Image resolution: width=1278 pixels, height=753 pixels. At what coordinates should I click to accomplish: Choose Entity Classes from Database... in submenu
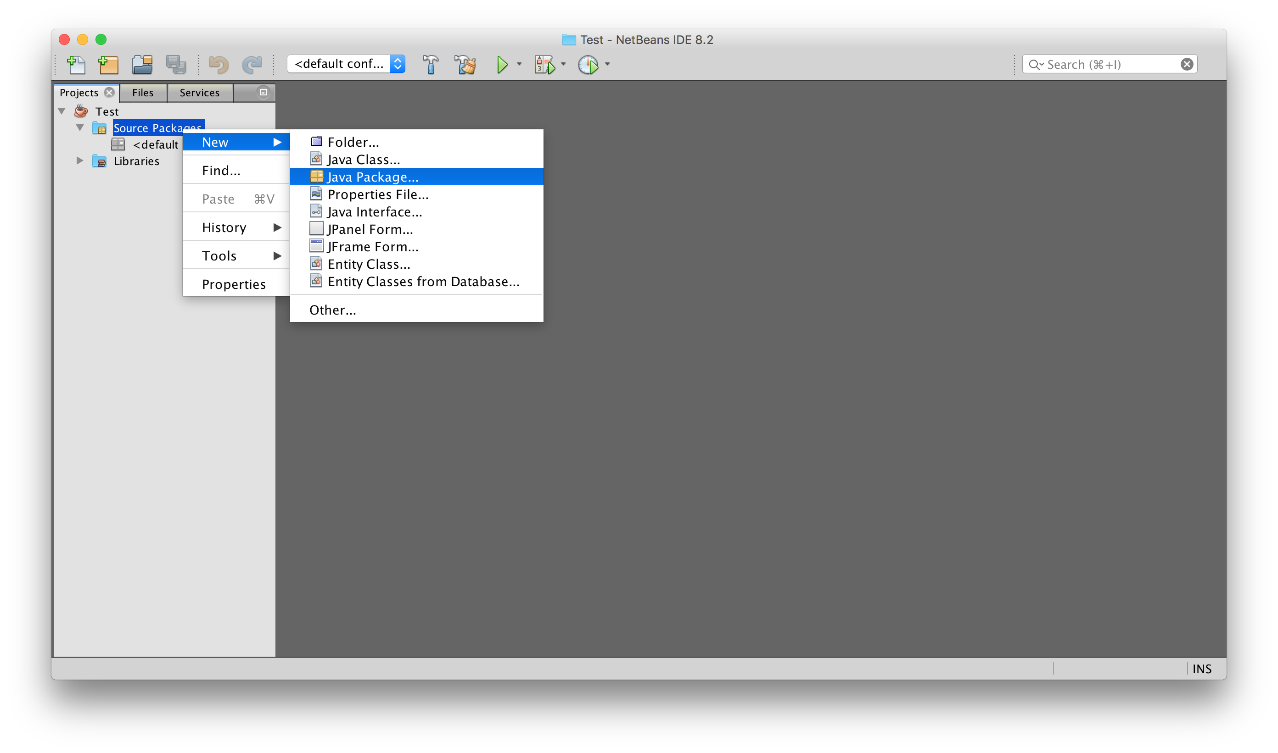(x=416, y=281)
